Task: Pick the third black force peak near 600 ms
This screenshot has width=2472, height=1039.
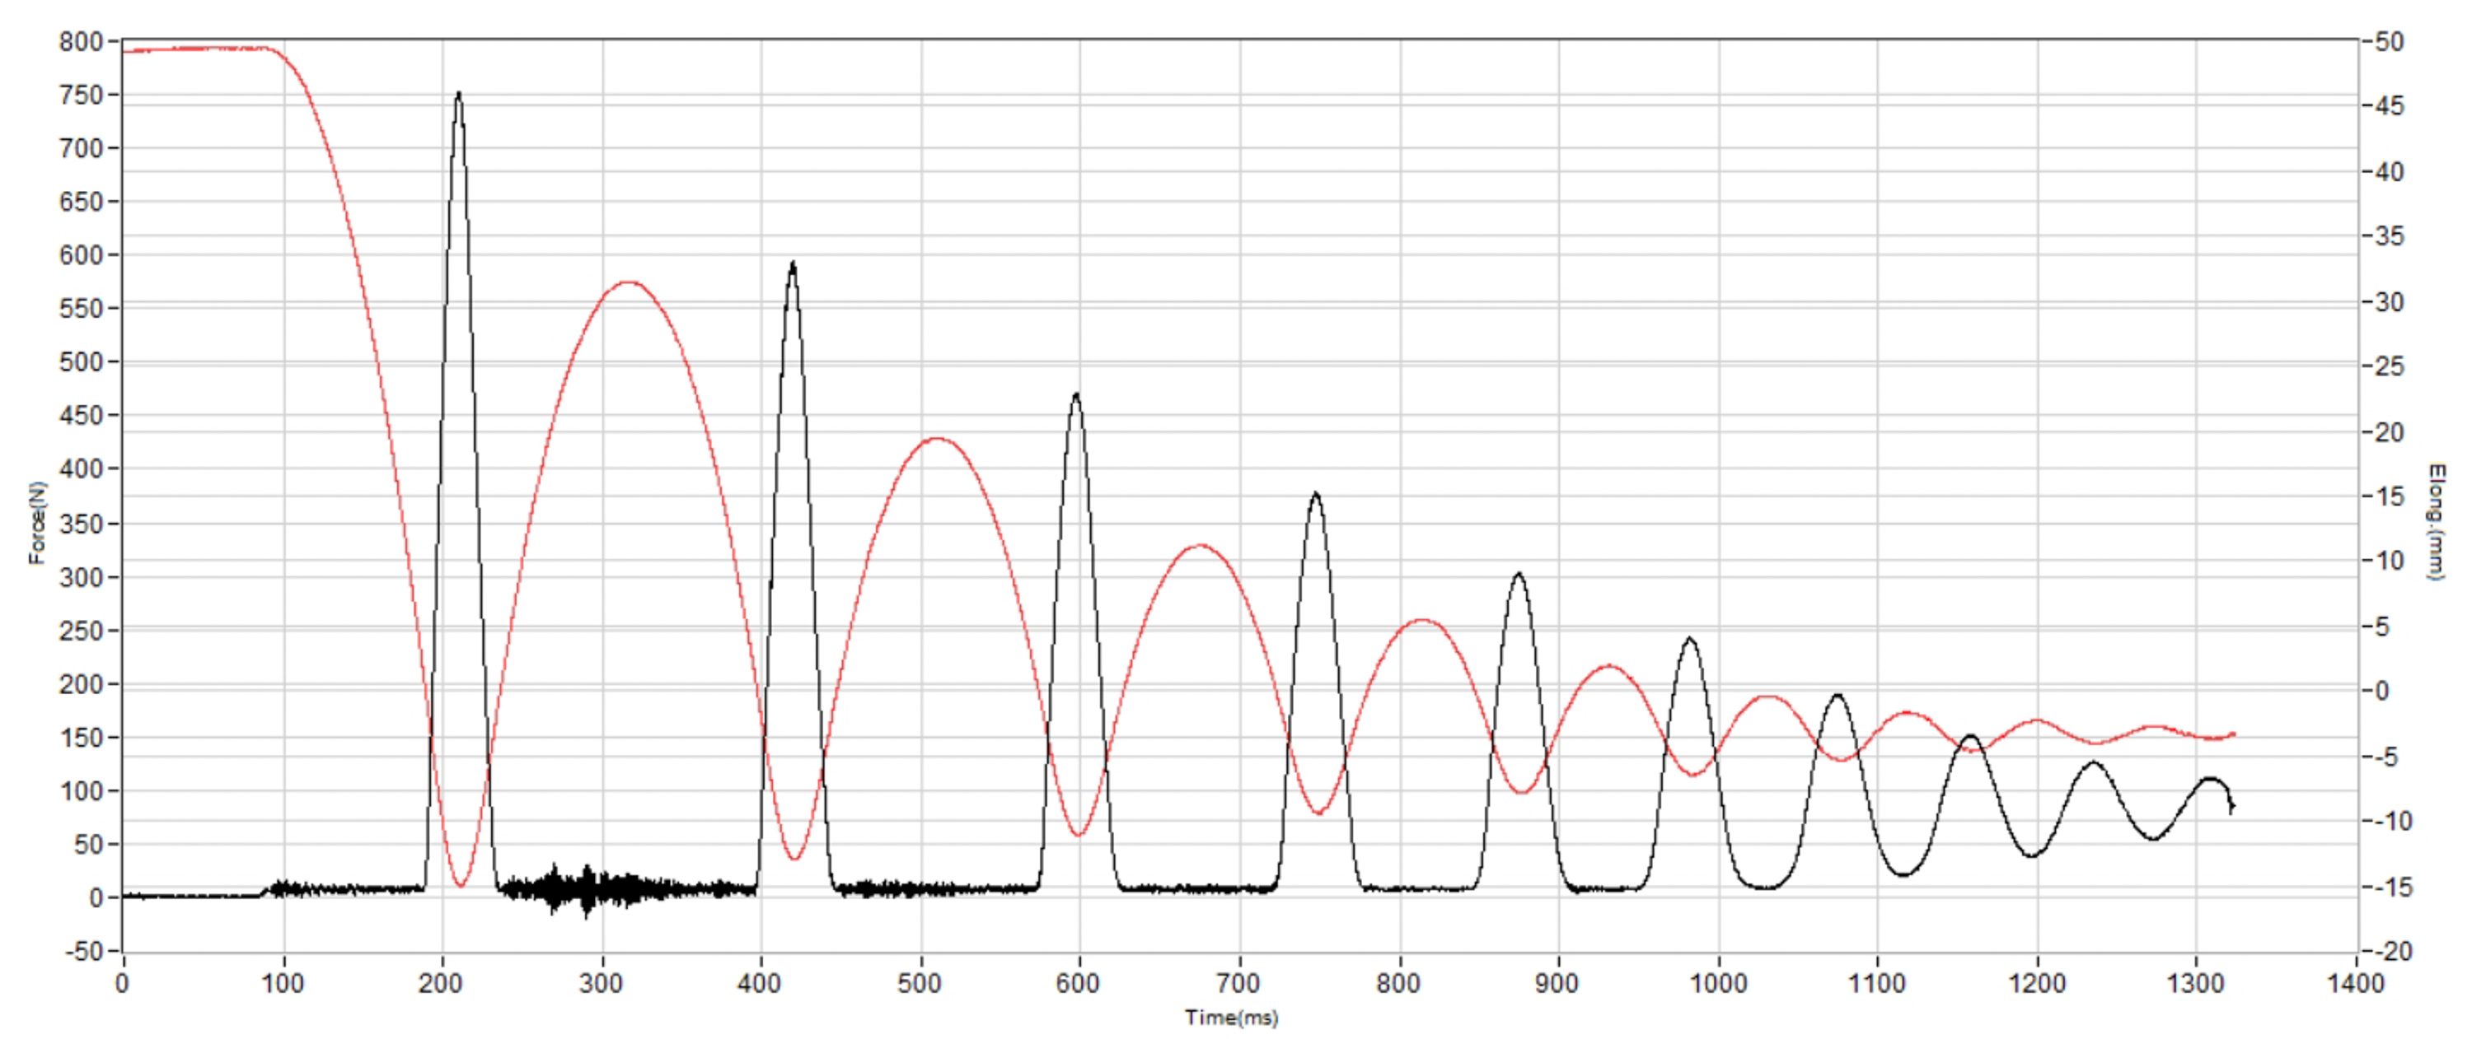Action: 1076,396
